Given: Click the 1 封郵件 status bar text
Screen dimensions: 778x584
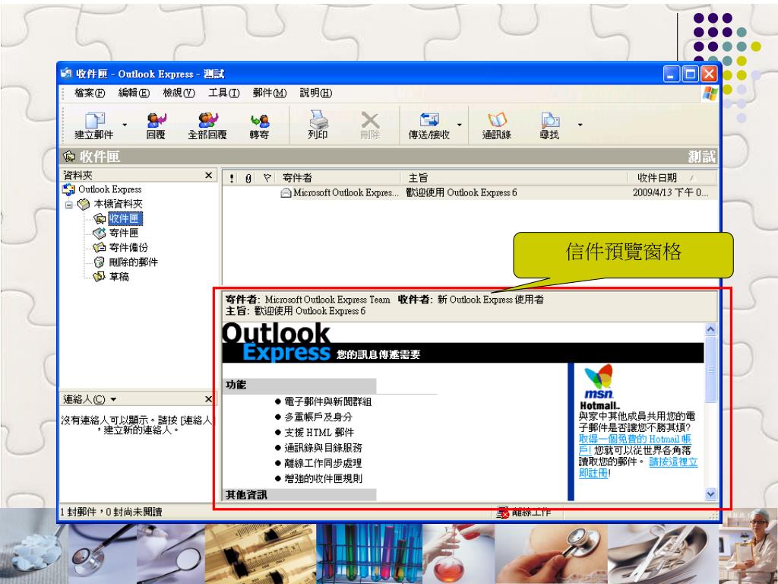Looking at the screenshot, I should 111,512.
